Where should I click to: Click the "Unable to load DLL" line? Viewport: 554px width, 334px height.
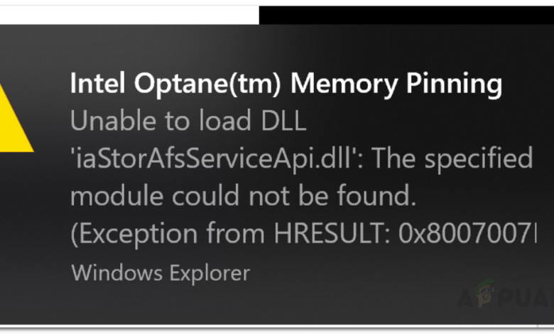(188, 122)
